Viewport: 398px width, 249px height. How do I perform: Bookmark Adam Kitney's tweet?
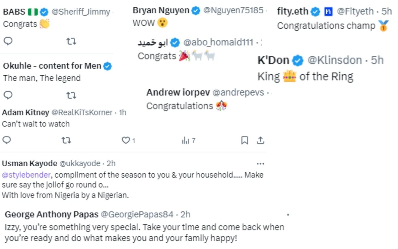(245, 140)
